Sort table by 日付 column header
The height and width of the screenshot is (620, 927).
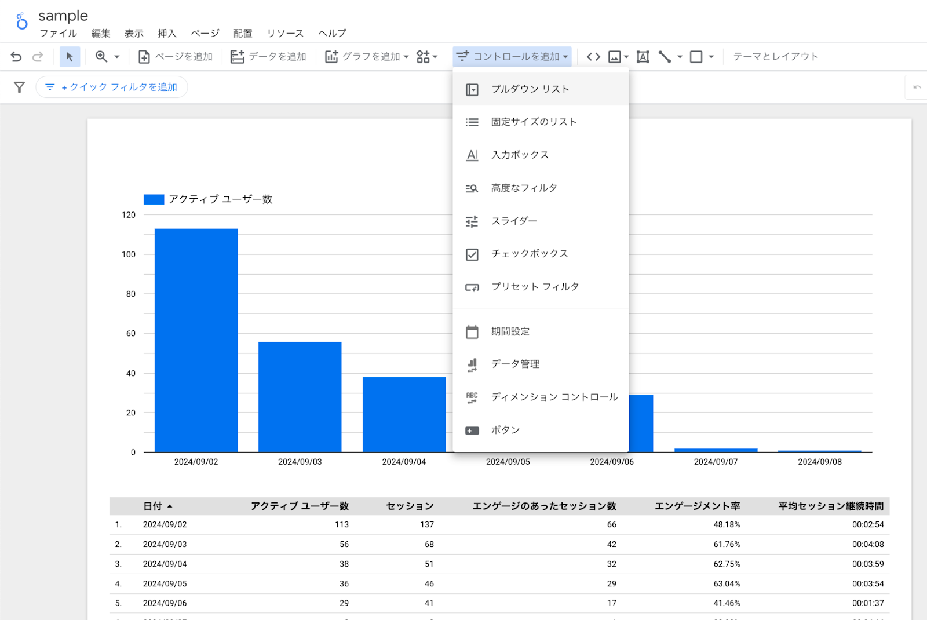click(x=153, y=506)
